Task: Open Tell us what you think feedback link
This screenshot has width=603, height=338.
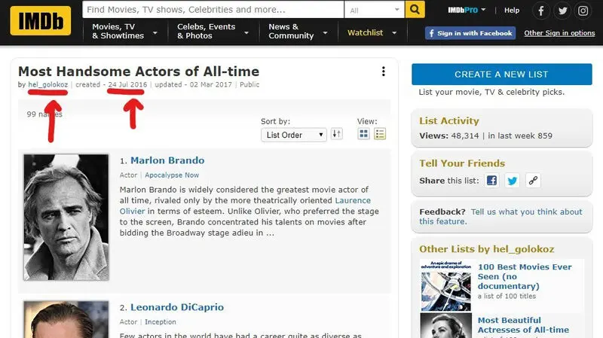Action: [x=500, y=217]
